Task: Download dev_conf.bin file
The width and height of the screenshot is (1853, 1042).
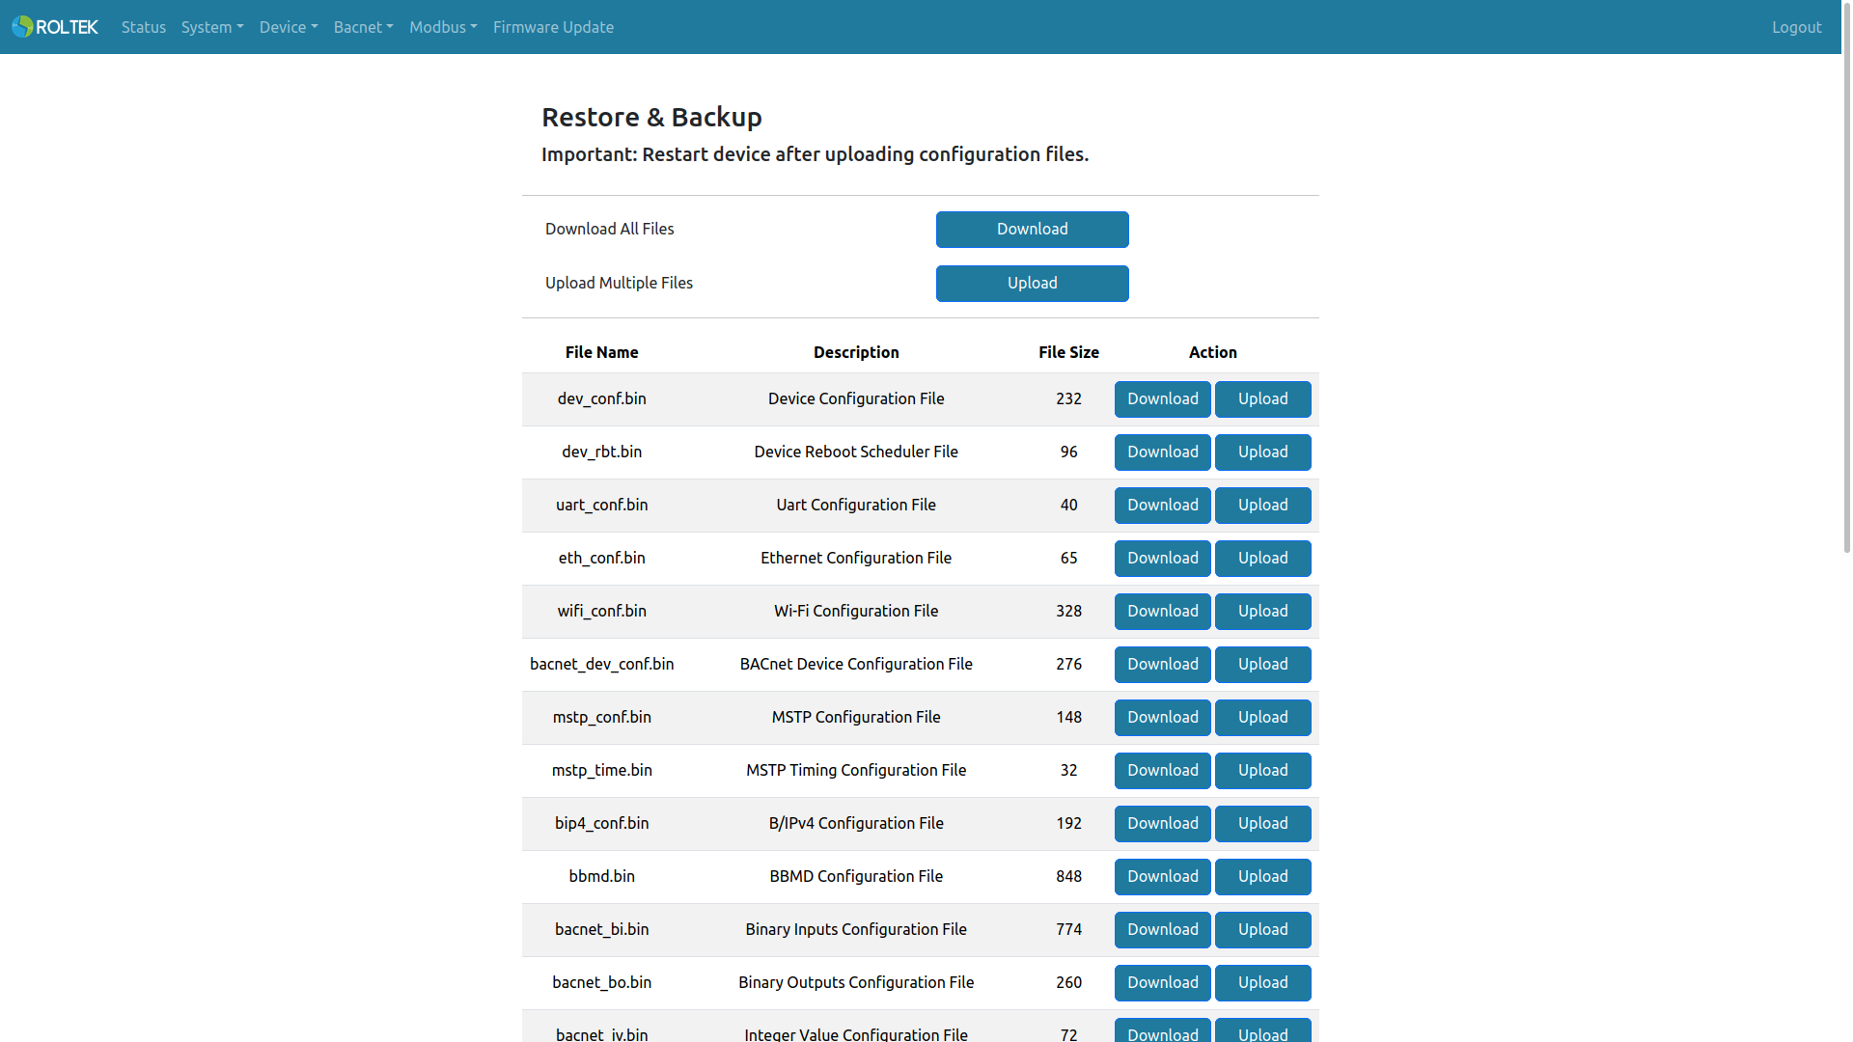Action: pyautogui.click(x=1162, y=399)
